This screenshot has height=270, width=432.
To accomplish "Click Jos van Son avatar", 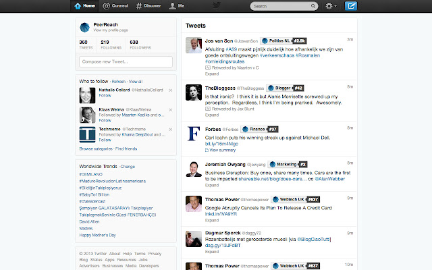I will pyautogui.click(x=194, y=45).
